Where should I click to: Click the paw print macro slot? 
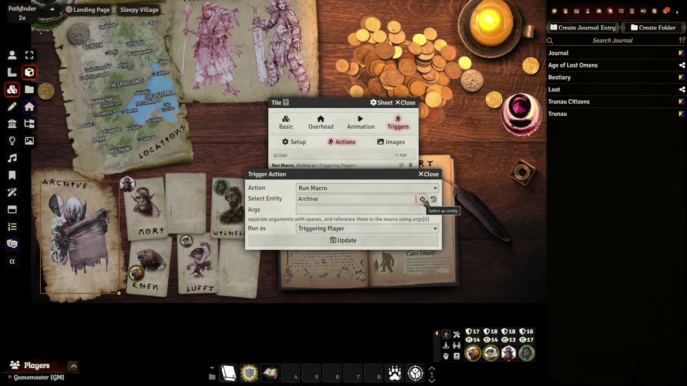395,374
